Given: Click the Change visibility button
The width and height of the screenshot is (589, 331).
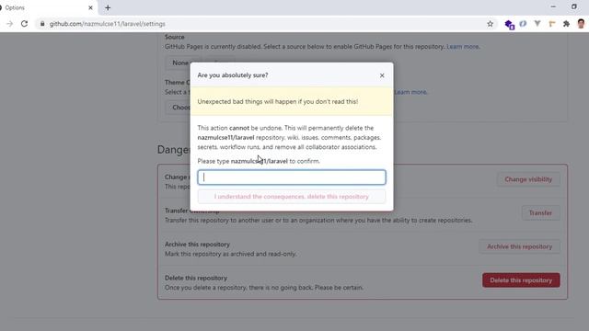Looking at the screenshot, I should (528, 179).
